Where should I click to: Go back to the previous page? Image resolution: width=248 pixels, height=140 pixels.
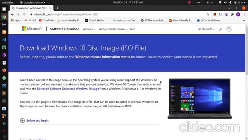click(x=12, y=14)
